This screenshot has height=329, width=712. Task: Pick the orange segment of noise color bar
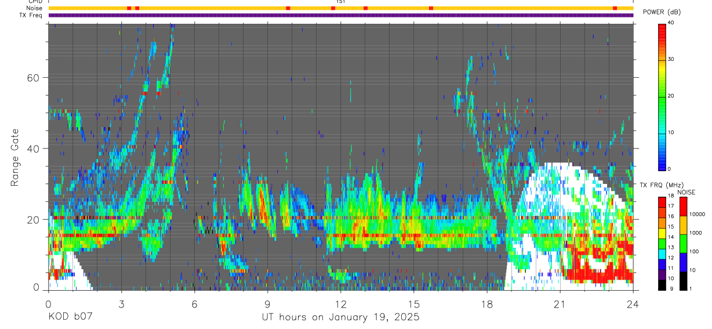(x=682, y=225)
